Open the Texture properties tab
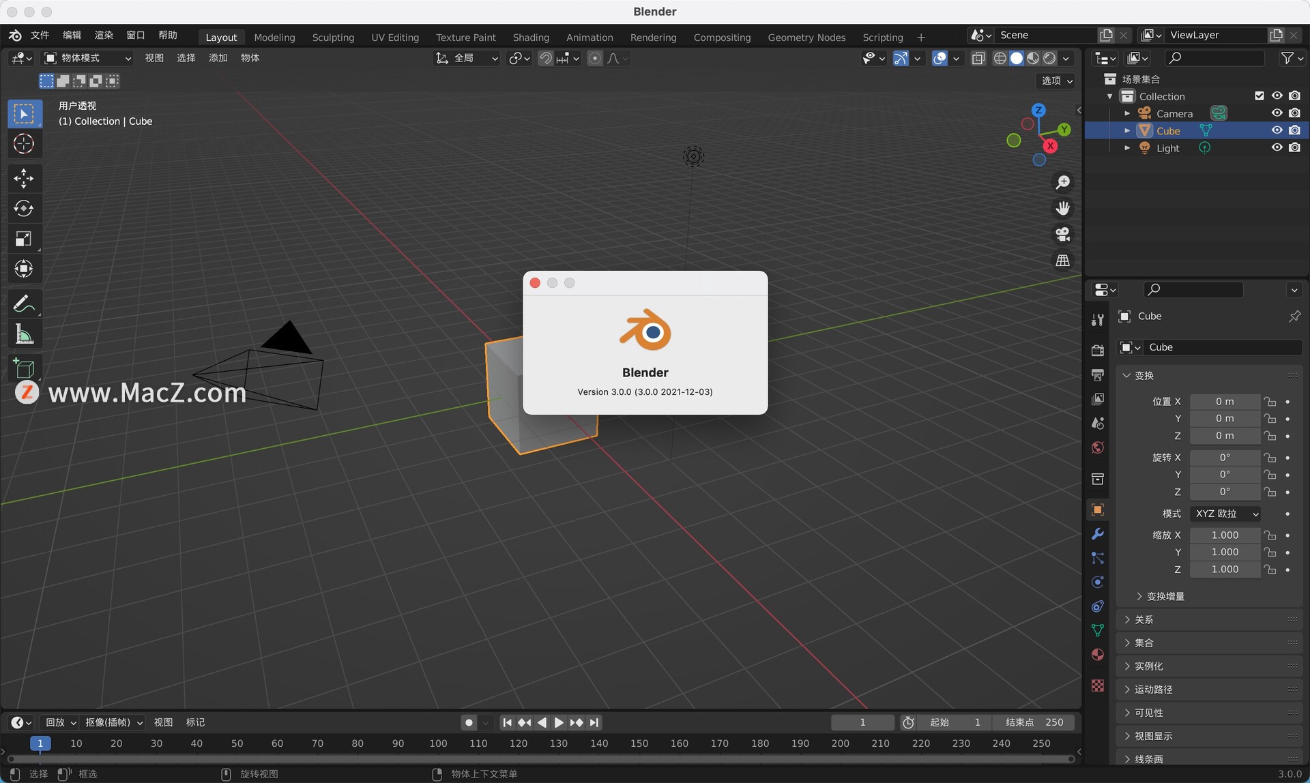1310x783 pixels. (x=1097, y=685)
